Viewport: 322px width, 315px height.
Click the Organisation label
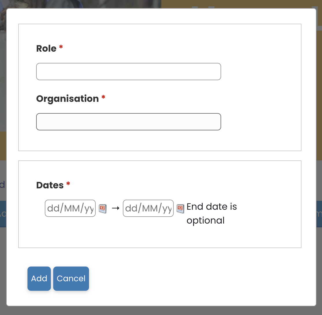pyautogui.click(x=67, y=99)
